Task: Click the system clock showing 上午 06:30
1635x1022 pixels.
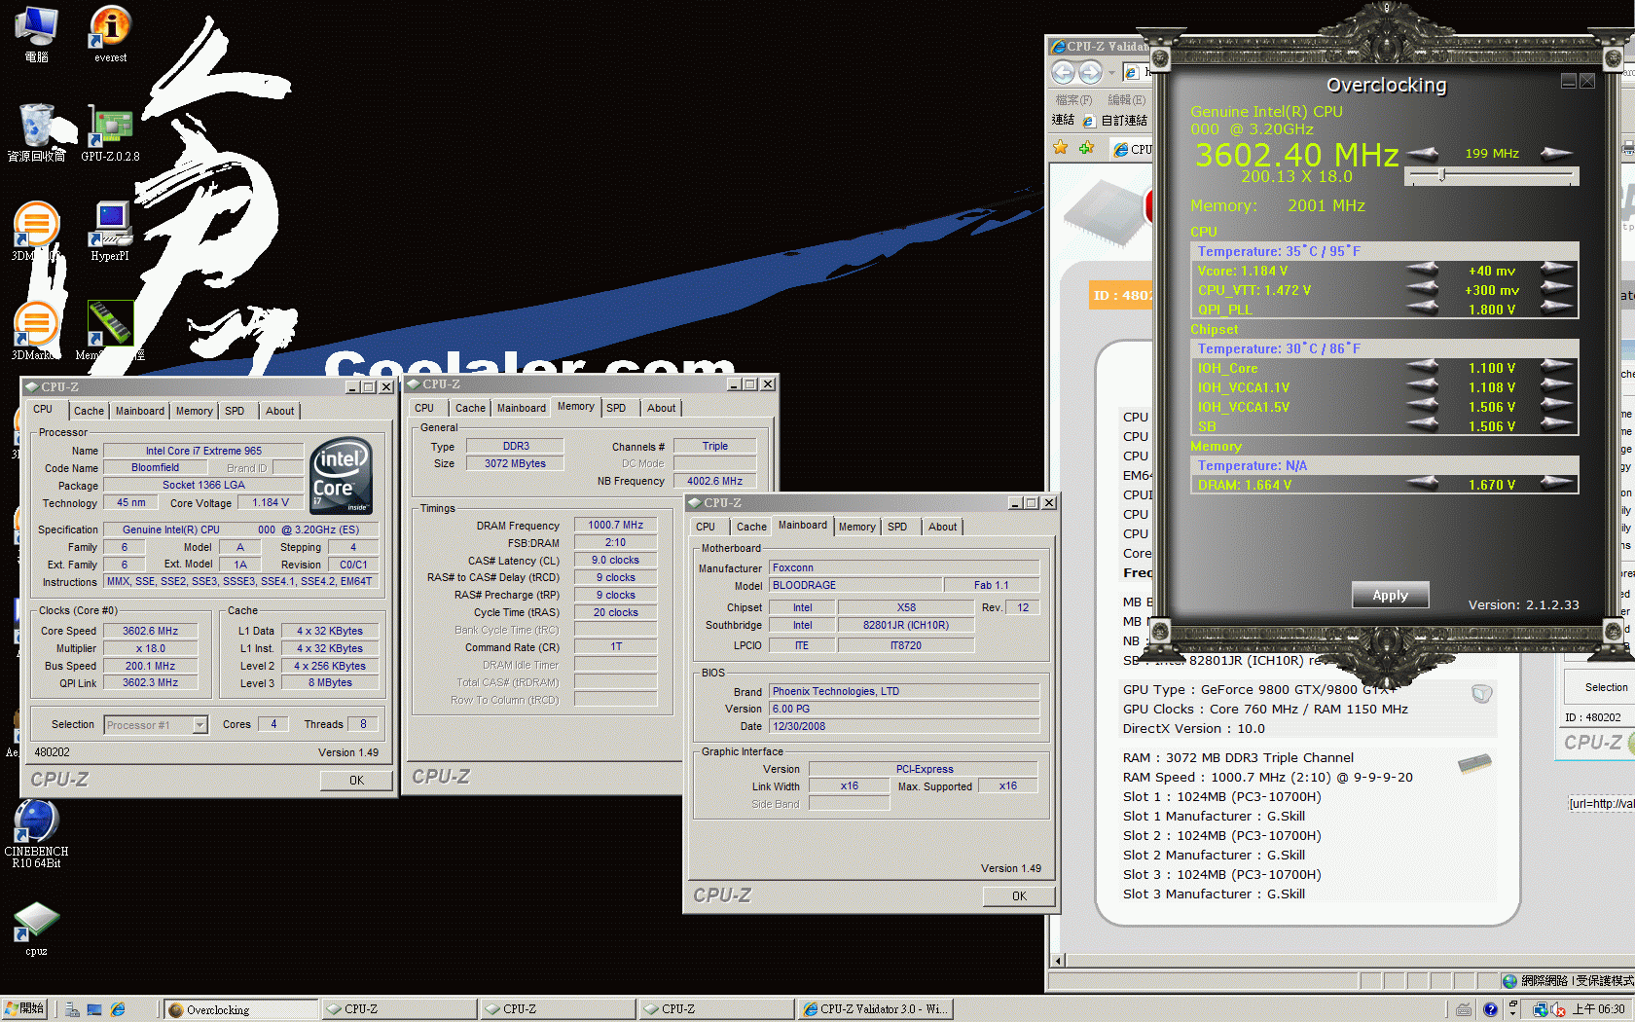Action: tap(1599, 1009)
